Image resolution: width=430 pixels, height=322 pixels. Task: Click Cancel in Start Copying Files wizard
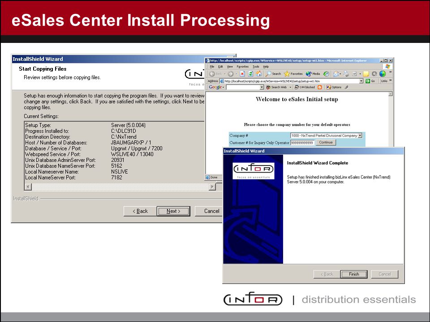point(208,211)
